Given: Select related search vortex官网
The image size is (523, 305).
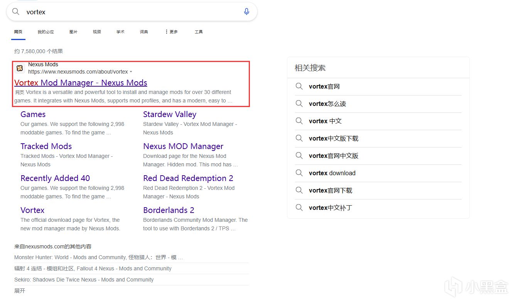Looking at the screenshot, I should point(324,87).
